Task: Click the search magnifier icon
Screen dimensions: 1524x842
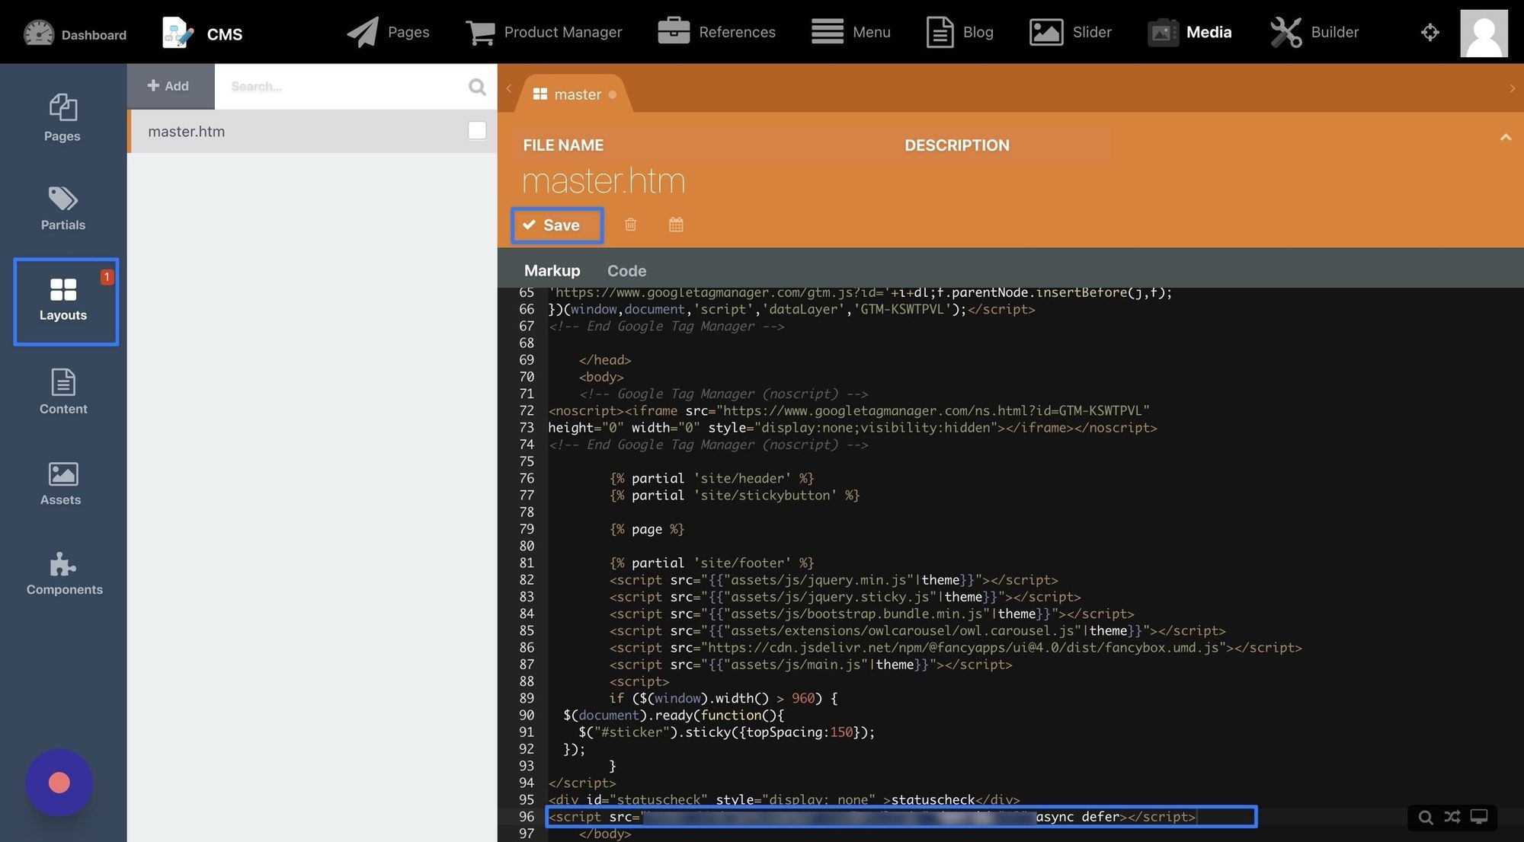Action: click(x=477, y=87)
